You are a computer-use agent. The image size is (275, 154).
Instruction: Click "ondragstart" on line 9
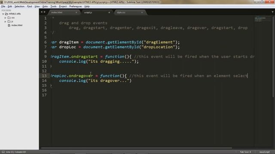(x=84, y=56)
